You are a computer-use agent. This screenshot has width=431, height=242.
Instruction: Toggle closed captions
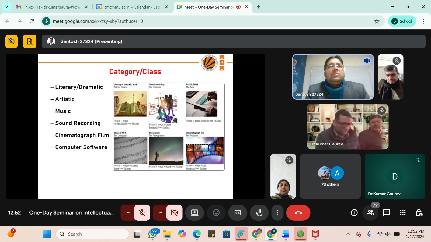[238, 213]
